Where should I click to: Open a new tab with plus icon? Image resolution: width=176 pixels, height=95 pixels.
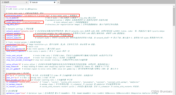point(58,2)
